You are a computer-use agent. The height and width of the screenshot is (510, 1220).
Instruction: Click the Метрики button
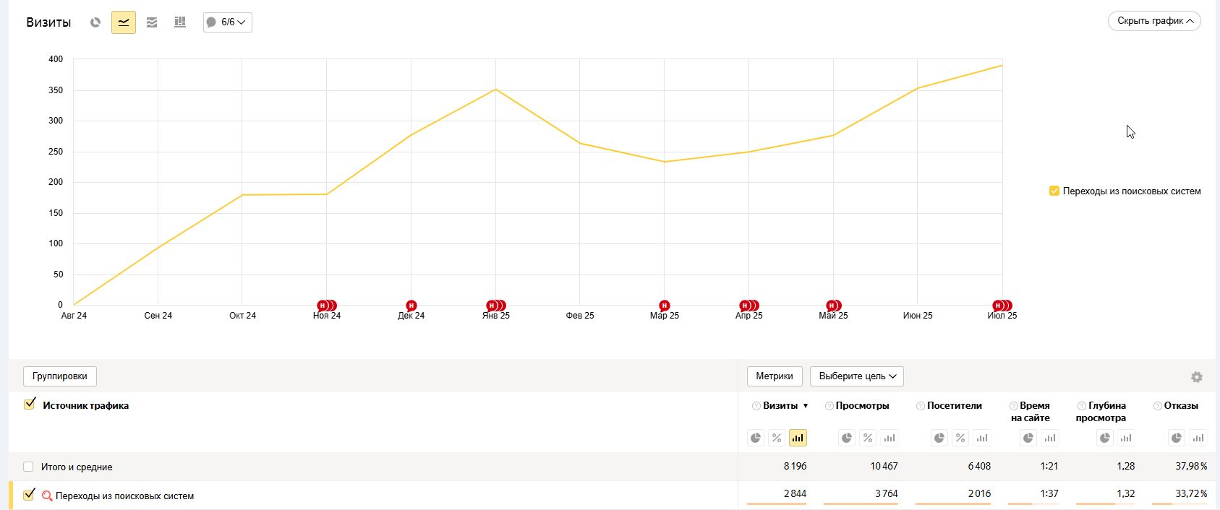point(774,376)
